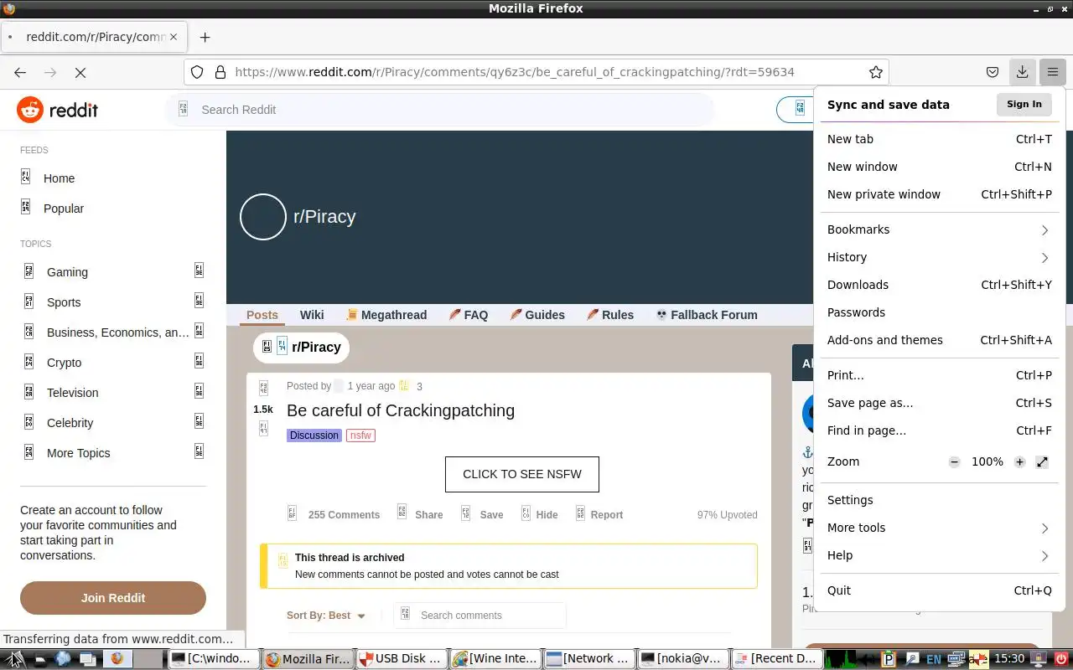Enter full screen mode from Zoom row
This screenshot has height=670, width=1073.
pyautogui.click(x=1042, y=462)
